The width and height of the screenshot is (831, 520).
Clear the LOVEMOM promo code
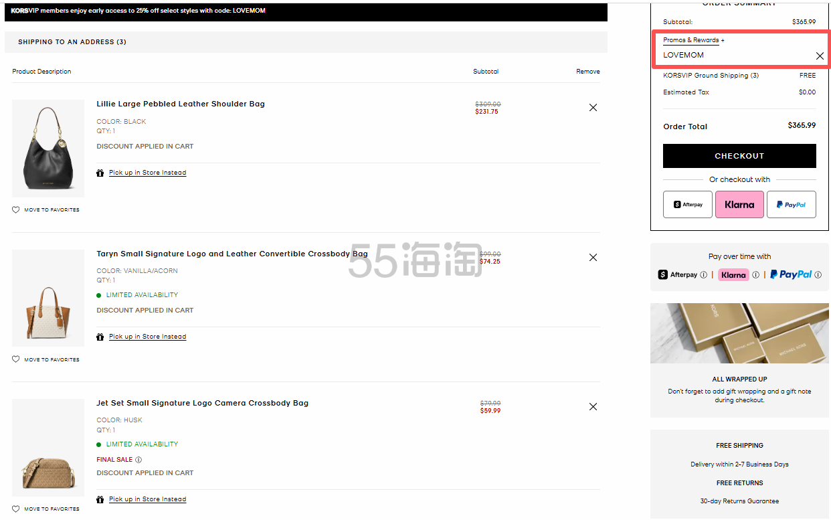coord(820,56)
